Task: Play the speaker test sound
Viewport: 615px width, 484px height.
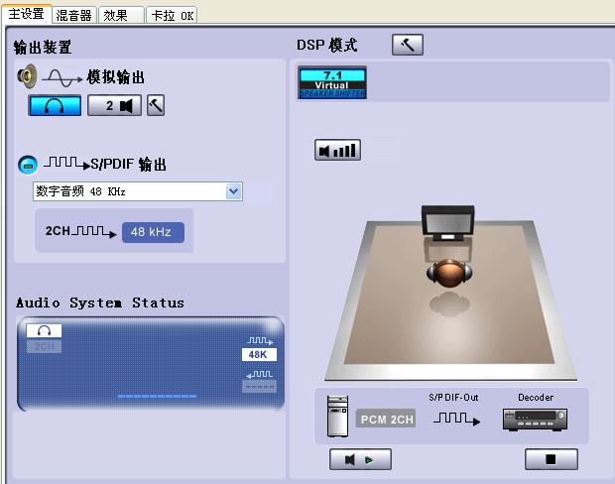Action: [x=361, y=459]
